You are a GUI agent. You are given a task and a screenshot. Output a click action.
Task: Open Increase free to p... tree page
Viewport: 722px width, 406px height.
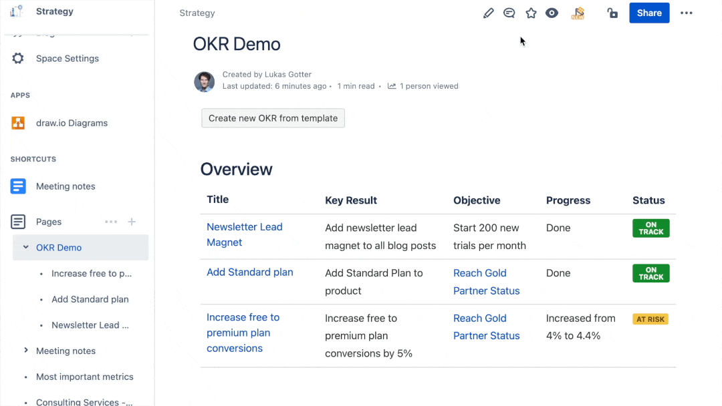91,274
